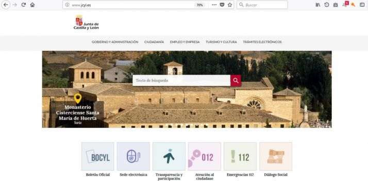Image resolution: width=368 pixels, height=185 pixels.
Task: Open Gobierno y Administración menu
Action: 115,42
